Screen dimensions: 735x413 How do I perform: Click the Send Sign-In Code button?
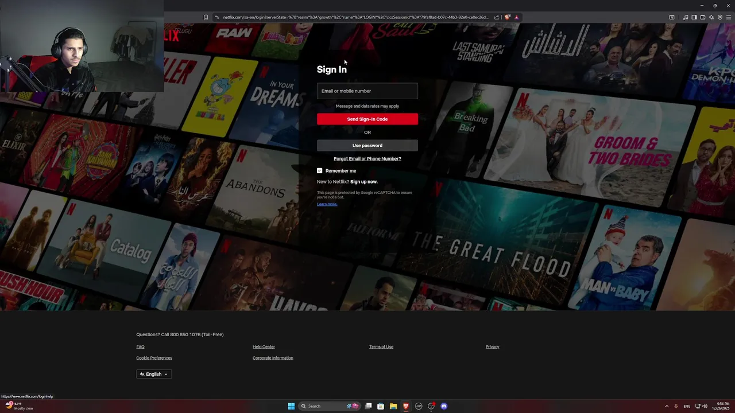(367, 119)
